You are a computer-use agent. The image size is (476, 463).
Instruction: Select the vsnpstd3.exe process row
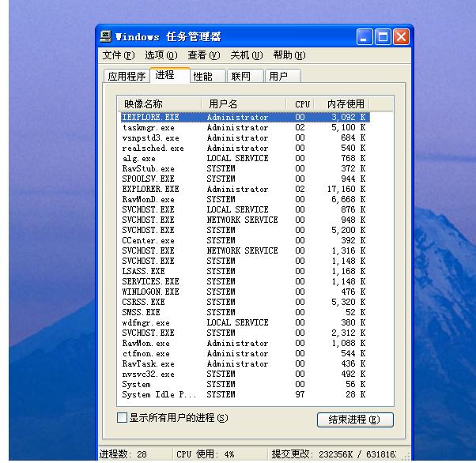[x=245, y=137]
